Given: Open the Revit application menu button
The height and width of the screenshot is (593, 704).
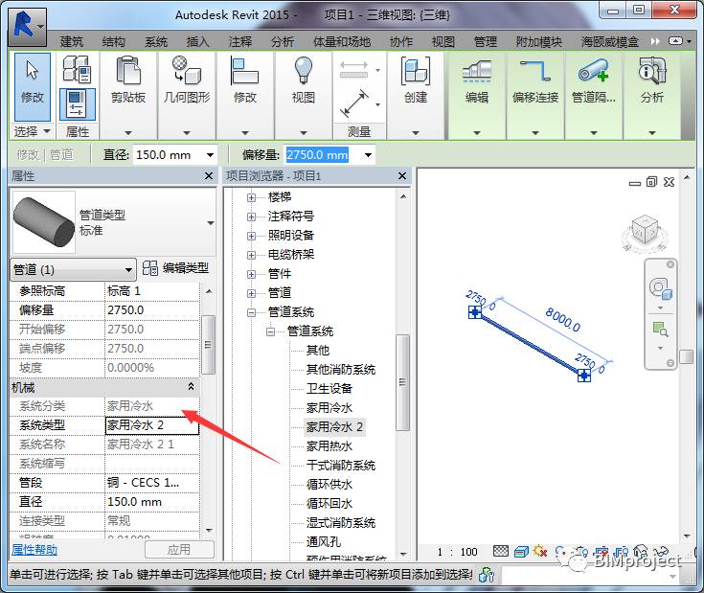Looking at the screenshot, I should coord(28,27).
